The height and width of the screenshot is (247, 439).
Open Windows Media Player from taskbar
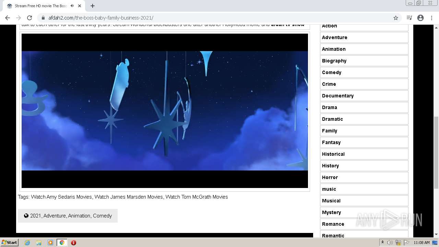pos(50,243)
